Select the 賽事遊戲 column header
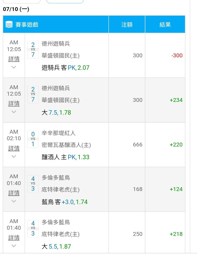Image resolution: width=197 pixels, height=254 pixels. click(x=27, y=24)
